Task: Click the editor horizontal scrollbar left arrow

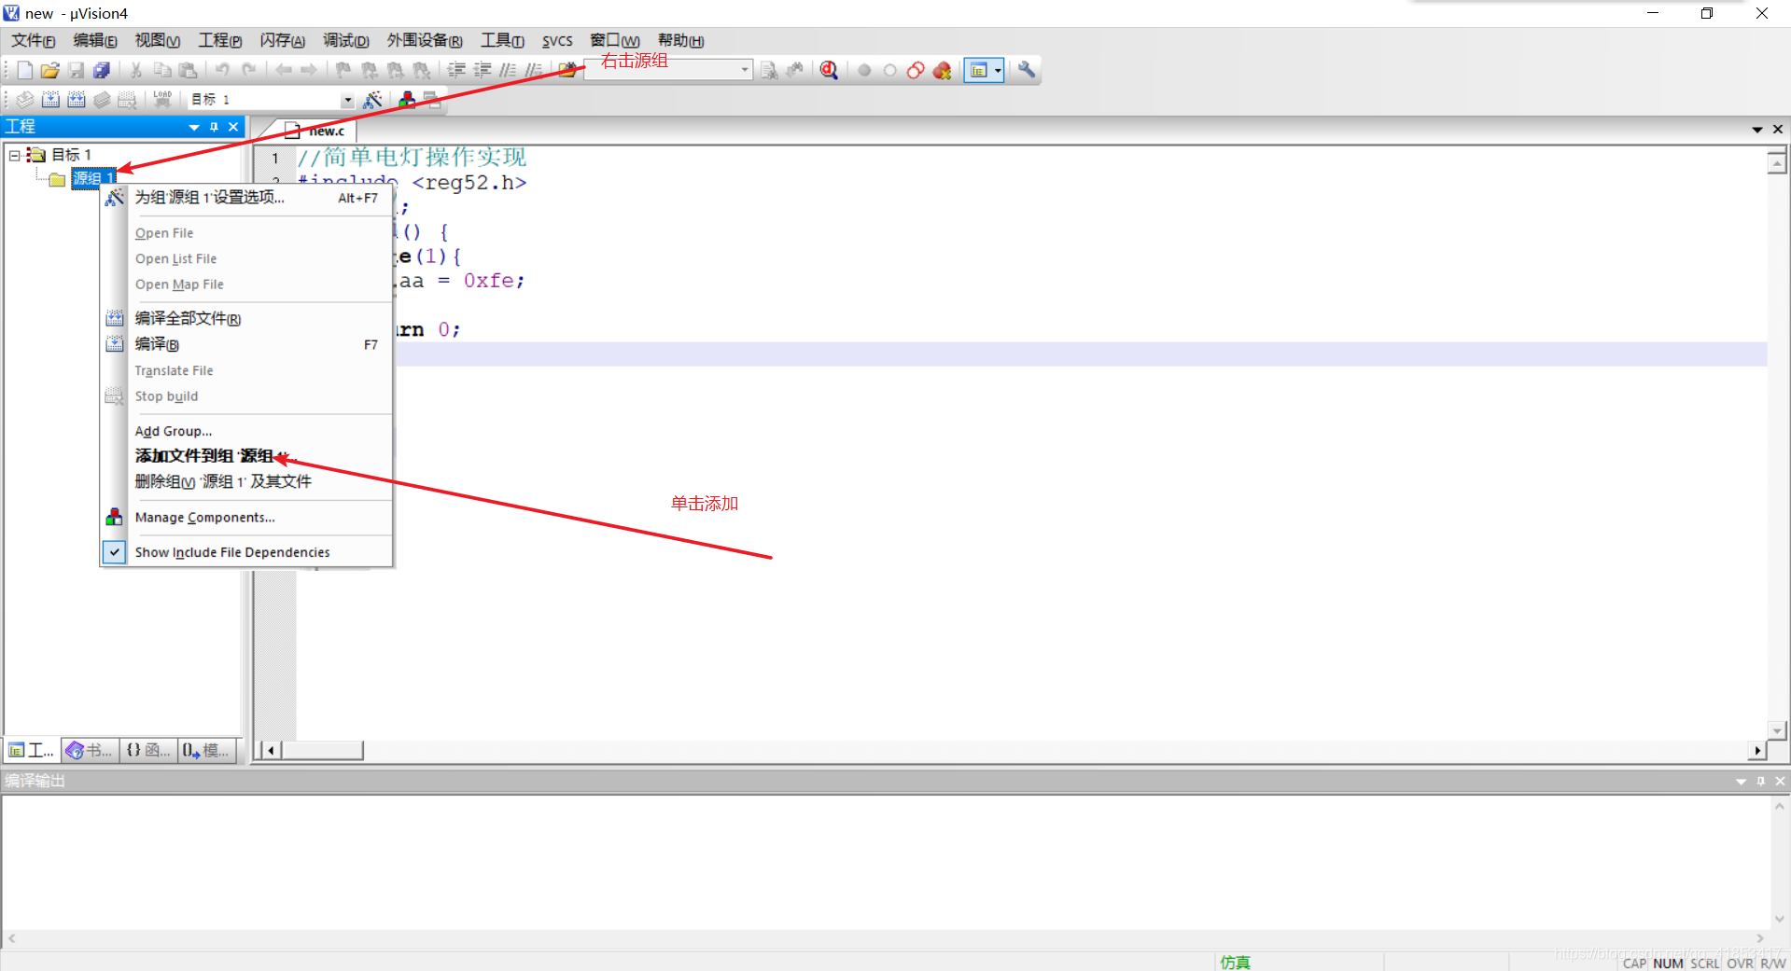Action: [x=271, y=751]
